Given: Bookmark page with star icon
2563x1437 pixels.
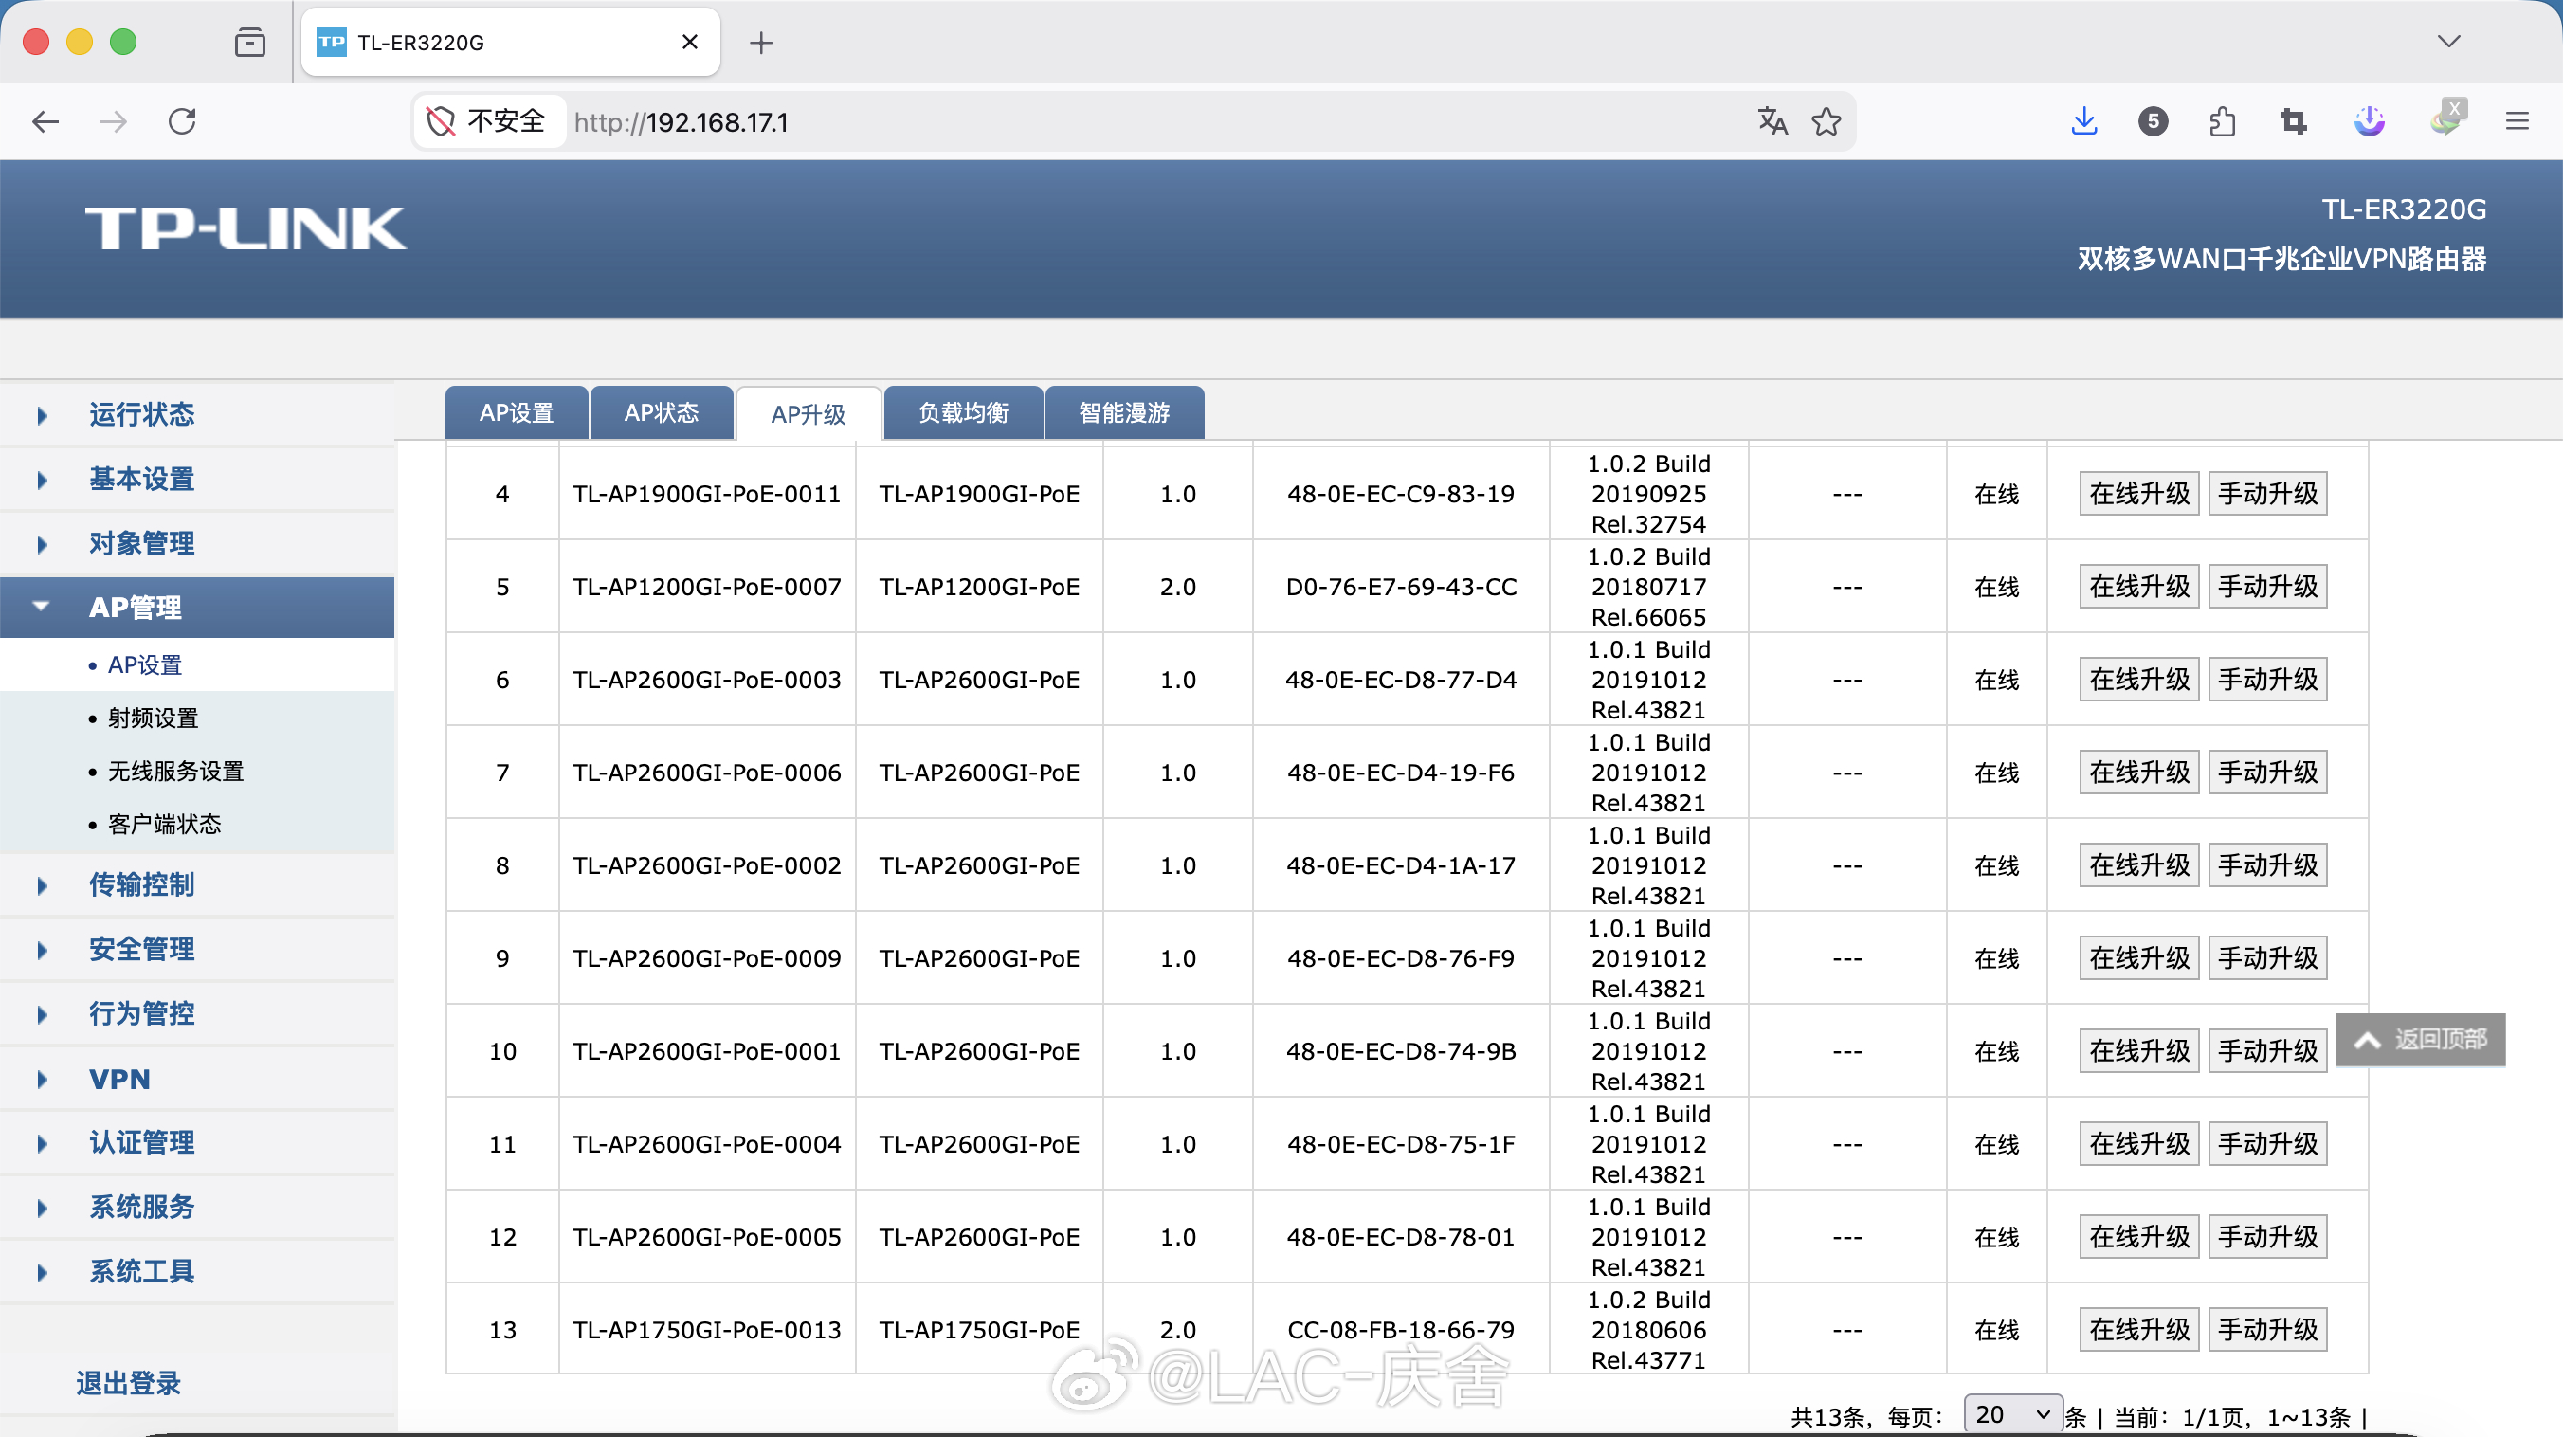Looking at the screenshot, I should pyautogui.click(x=1826, y=121).
